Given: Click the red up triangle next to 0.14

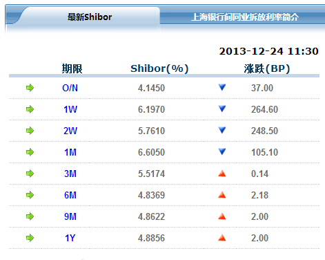Looking at the screenshot, I should click(222, 174).
